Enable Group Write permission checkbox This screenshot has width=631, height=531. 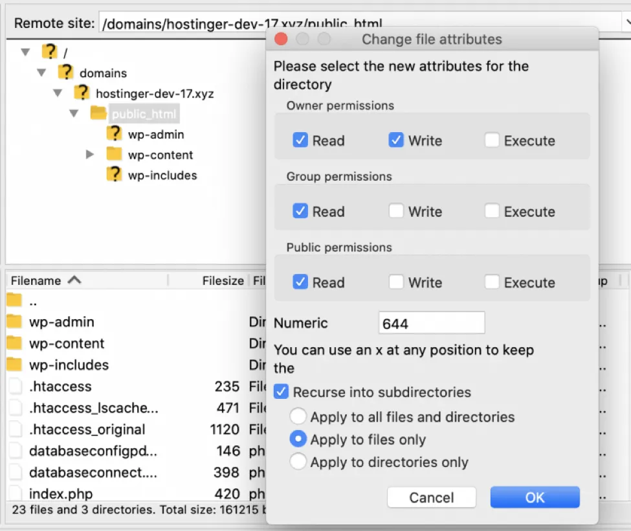(x=396, y=211)
